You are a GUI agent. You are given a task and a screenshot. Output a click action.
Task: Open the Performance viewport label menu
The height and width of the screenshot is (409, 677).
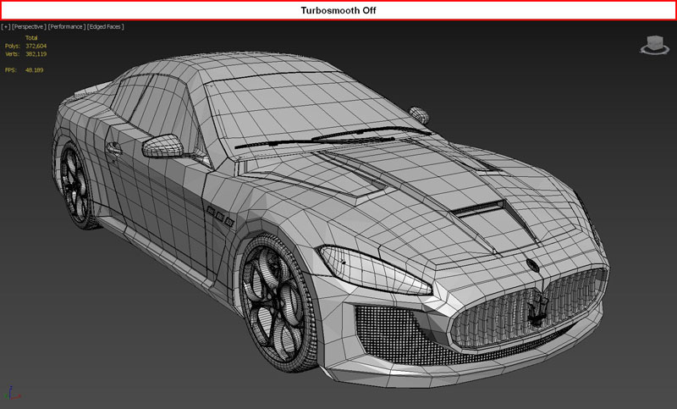(x=67, y=26)
